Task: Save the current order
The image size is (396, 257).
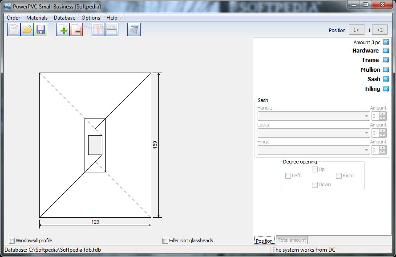Action: tap(40, 29)
